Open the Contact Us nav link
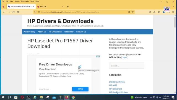The width and height of the screenshot is (177, 100). click(x=81, y=32)
